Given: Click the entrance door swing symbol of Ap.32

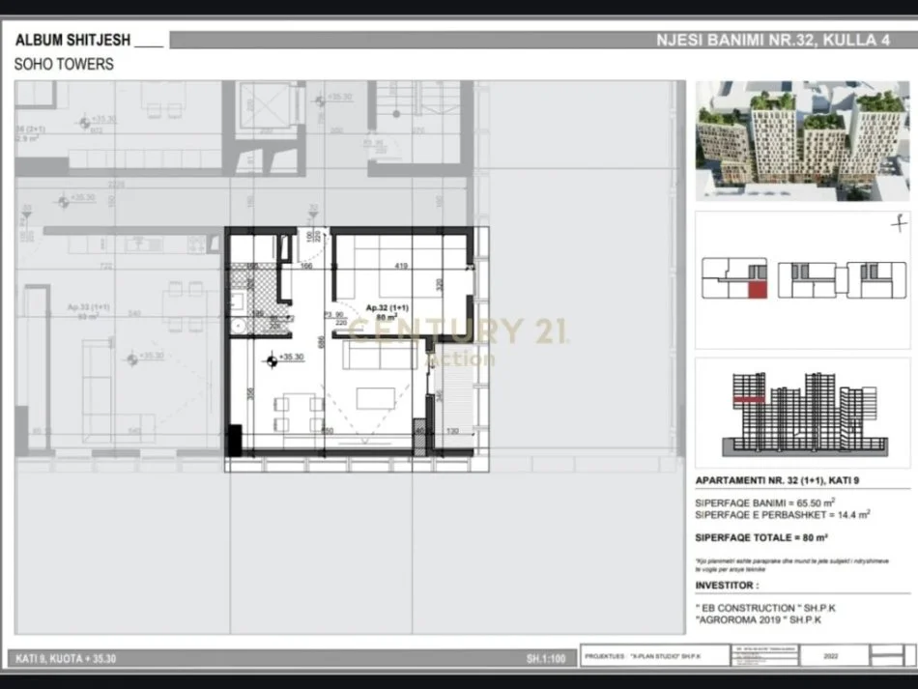Looking at the screenshot, I should pos(312,246).
